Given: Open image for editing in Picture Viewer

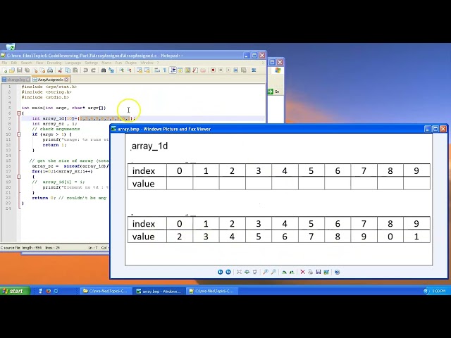Looking at the screenshot, I should pos(326,272).
